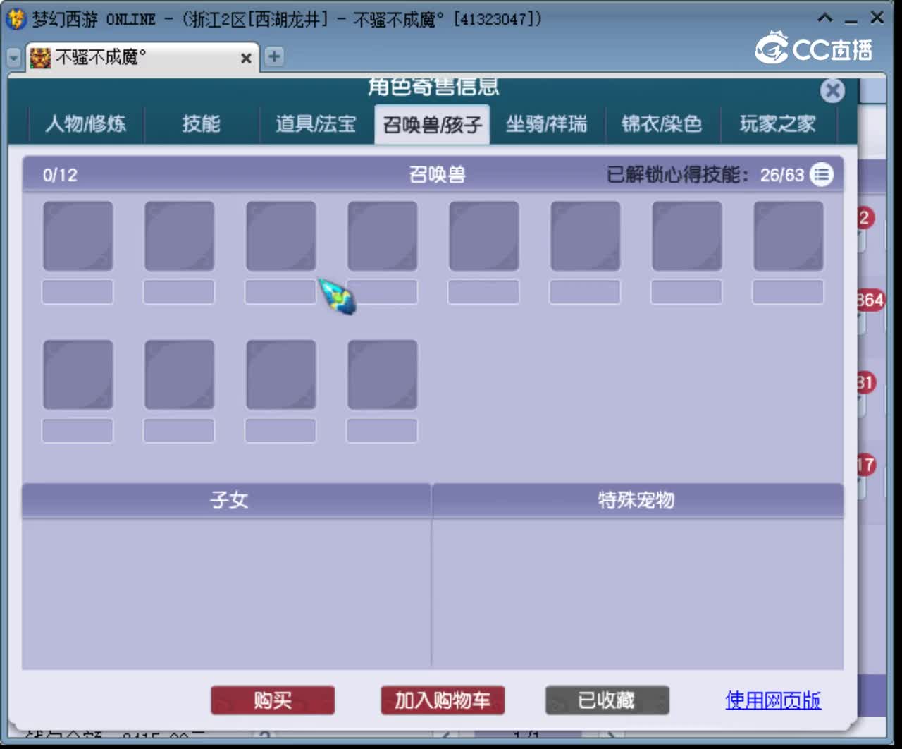Close the 不骚不成魔° window tab
The image size is (902, 749).
pos(246,58)
